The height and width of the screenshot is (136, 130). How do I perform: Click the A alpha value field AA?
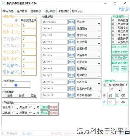[x=124, y=102]
